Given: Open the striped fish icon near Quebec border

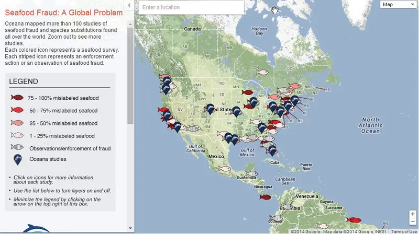Looking at the screenshot, I should [283, 91].
